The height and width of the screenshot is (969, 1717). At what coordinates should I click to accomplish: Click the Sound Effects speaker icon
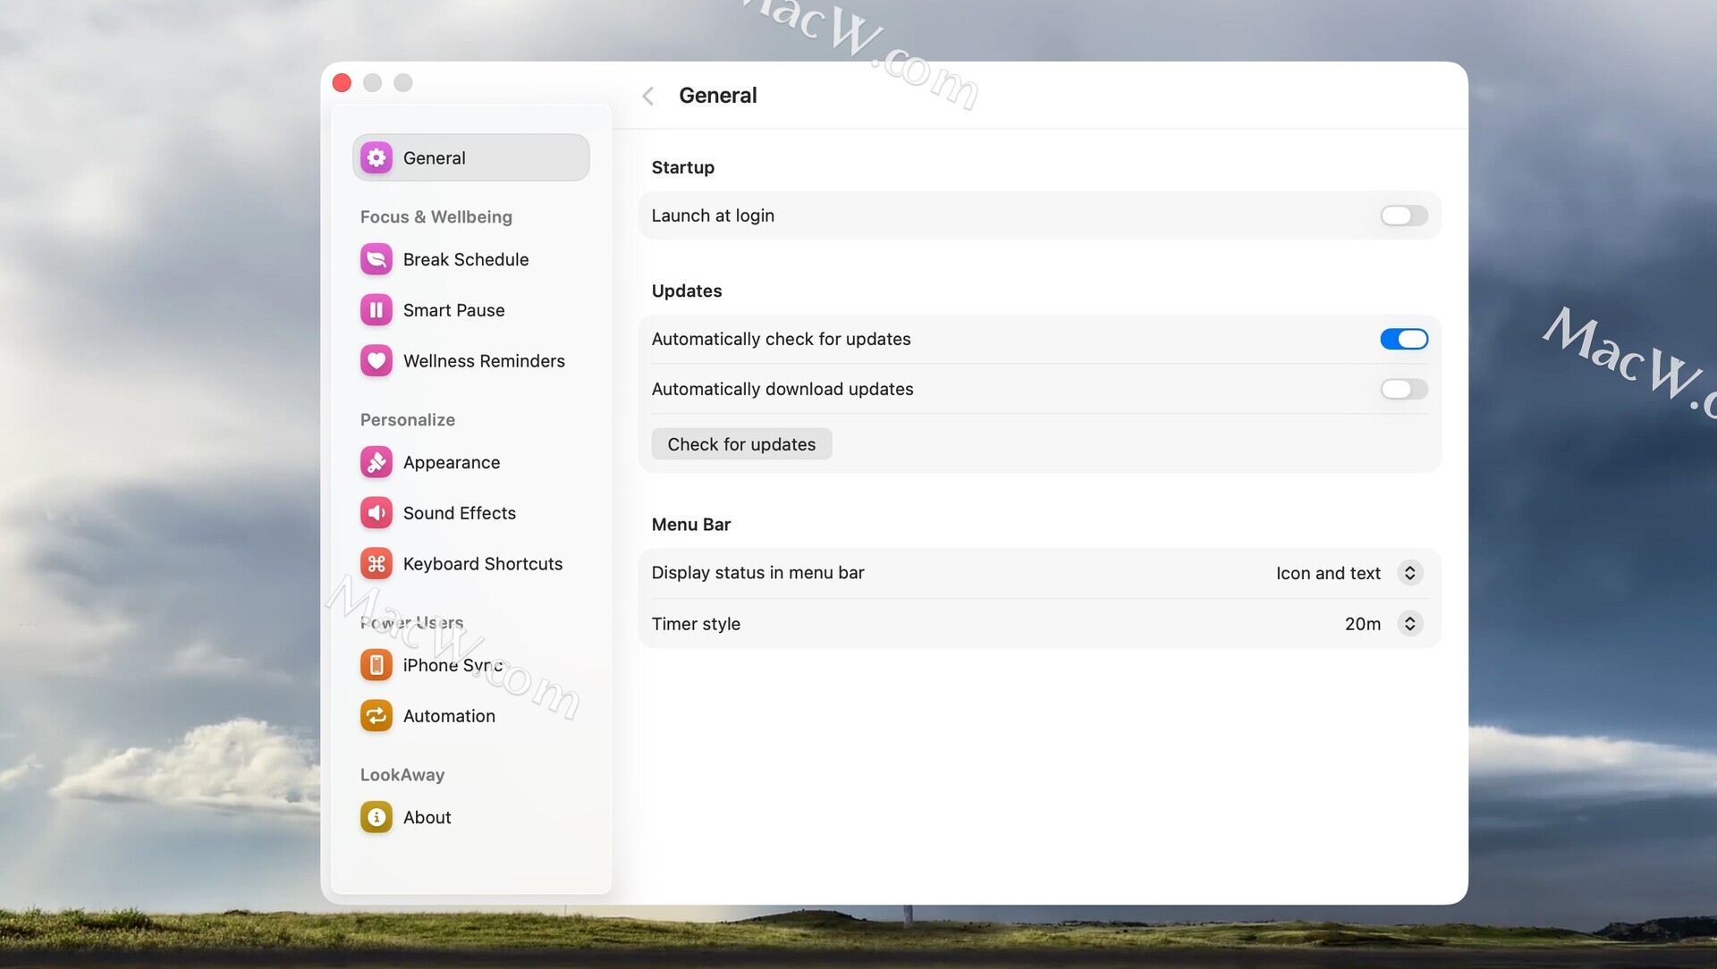tap(376, 513)
